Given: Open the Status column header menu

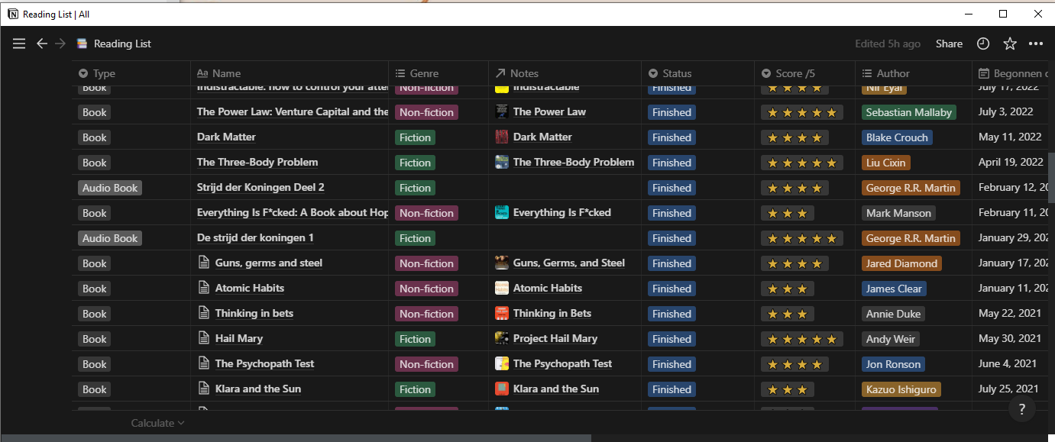Looking at the screenshot, I should pyautogui.click(x=699, y=73).
